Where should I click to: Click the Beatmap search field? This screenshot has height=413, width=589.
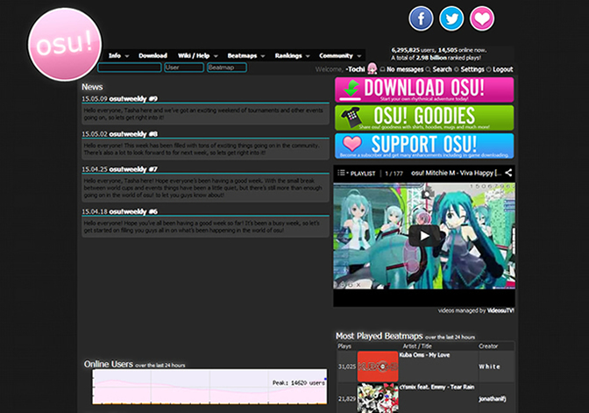[x=227, y=68]
